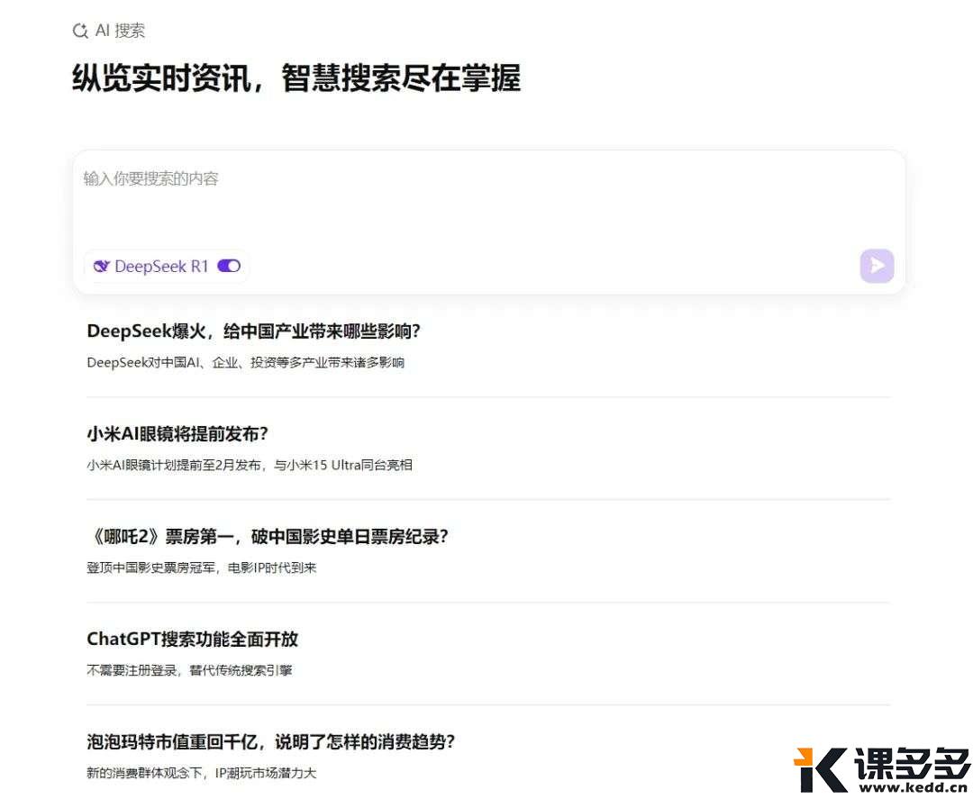Open headline DeepSeek爆火，给中国产业带来哪些影响?
The height and width of the screenshot is (799, 973).
(x=254, y=331)
